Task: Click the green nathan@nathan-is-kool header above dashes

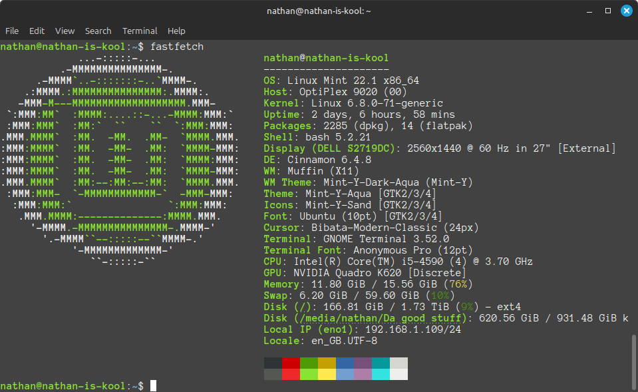Action: pyautogui.click(x=327, y=58)
